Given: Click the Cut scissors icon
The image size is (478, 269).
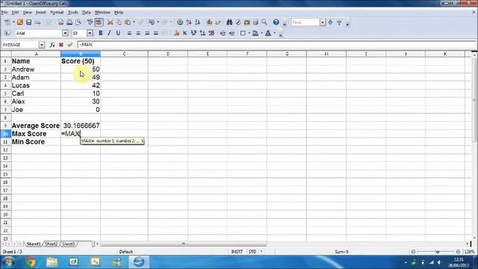Looking at the screenshot, I should point(110,22).
